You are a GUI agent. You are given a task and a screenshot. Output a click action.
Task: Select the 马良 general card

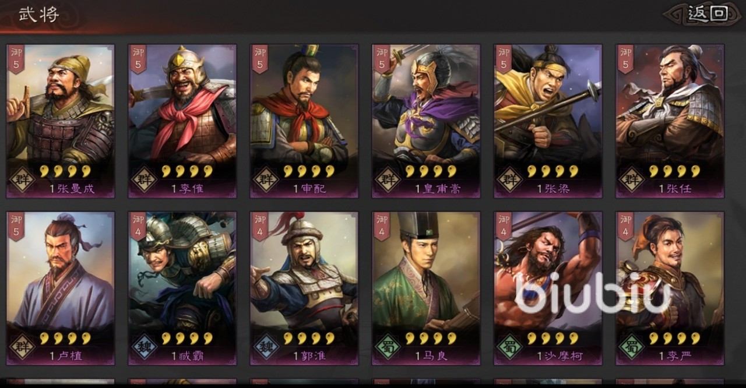[x=426, y=288]
